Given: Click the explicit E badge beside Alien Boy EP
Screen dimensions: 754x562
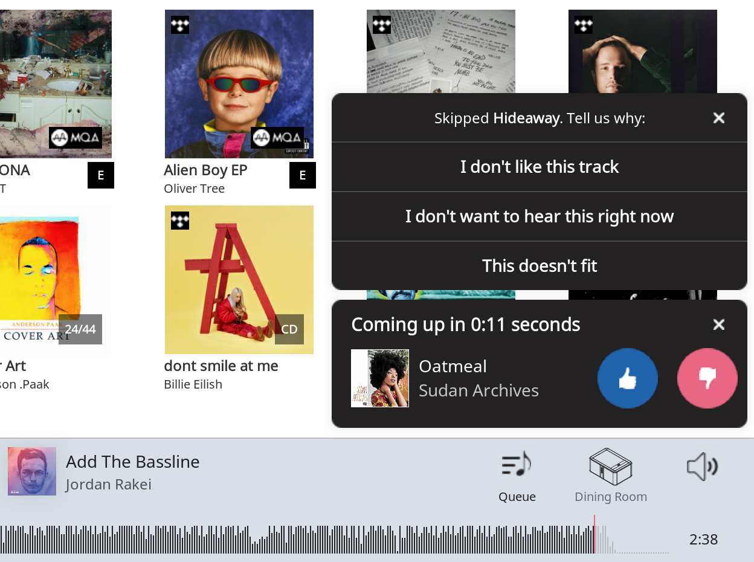Looking at the screenshot, I should point(303,175).
